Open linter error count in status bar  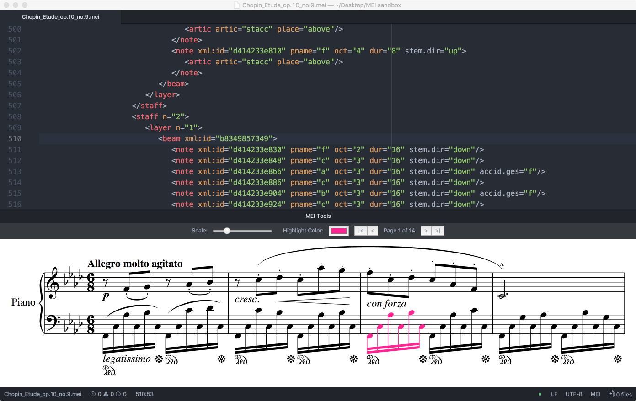[x=96, y=394]
